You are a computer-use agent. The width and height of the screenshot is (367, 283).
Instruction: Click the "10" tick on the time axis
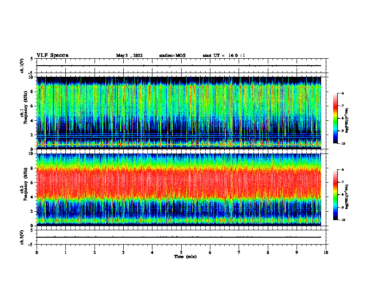coord(326,252)
